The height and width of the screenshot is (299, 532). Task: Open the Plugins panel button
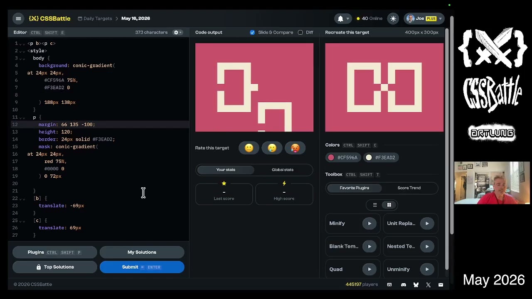point(54,252)
